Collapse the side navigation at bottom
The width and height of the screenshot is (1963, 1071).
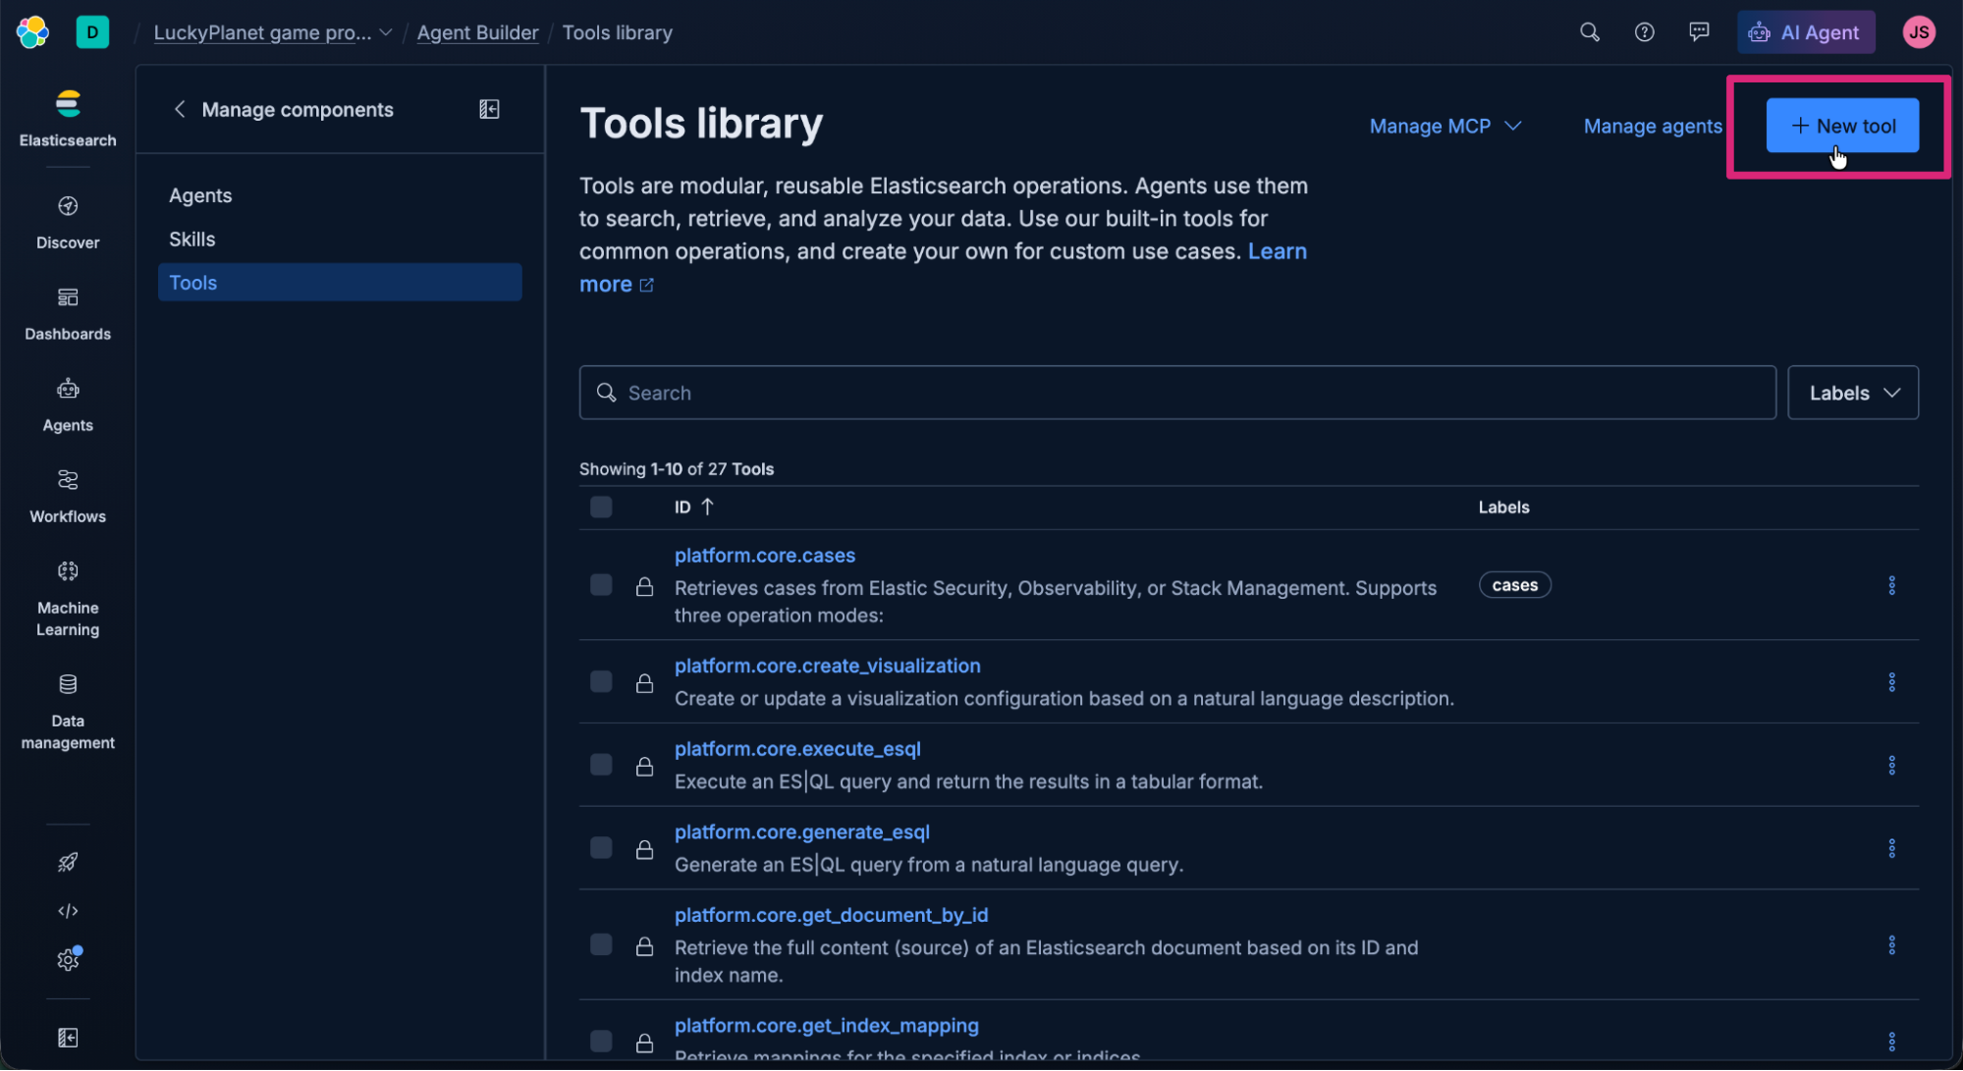(68, 1038)
